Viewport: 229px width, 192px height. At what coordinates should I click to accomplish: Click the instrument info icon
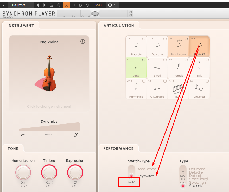point(83,41)
